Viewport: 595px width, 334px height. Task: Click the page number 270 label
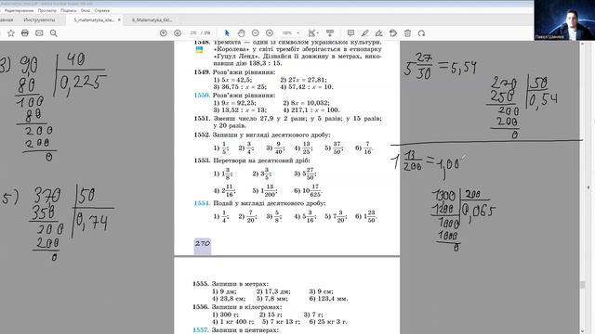[203, 243]
